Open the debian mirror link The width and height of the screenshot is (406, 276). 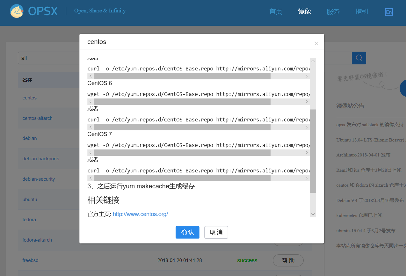click(30, 138)
